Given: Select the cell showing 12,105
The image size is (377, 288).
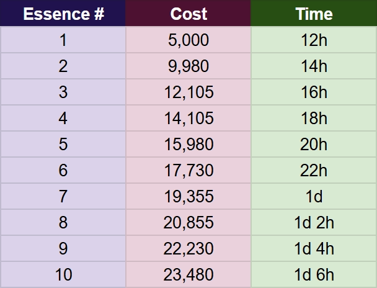Looking at the screenshot, I should 188,92.
